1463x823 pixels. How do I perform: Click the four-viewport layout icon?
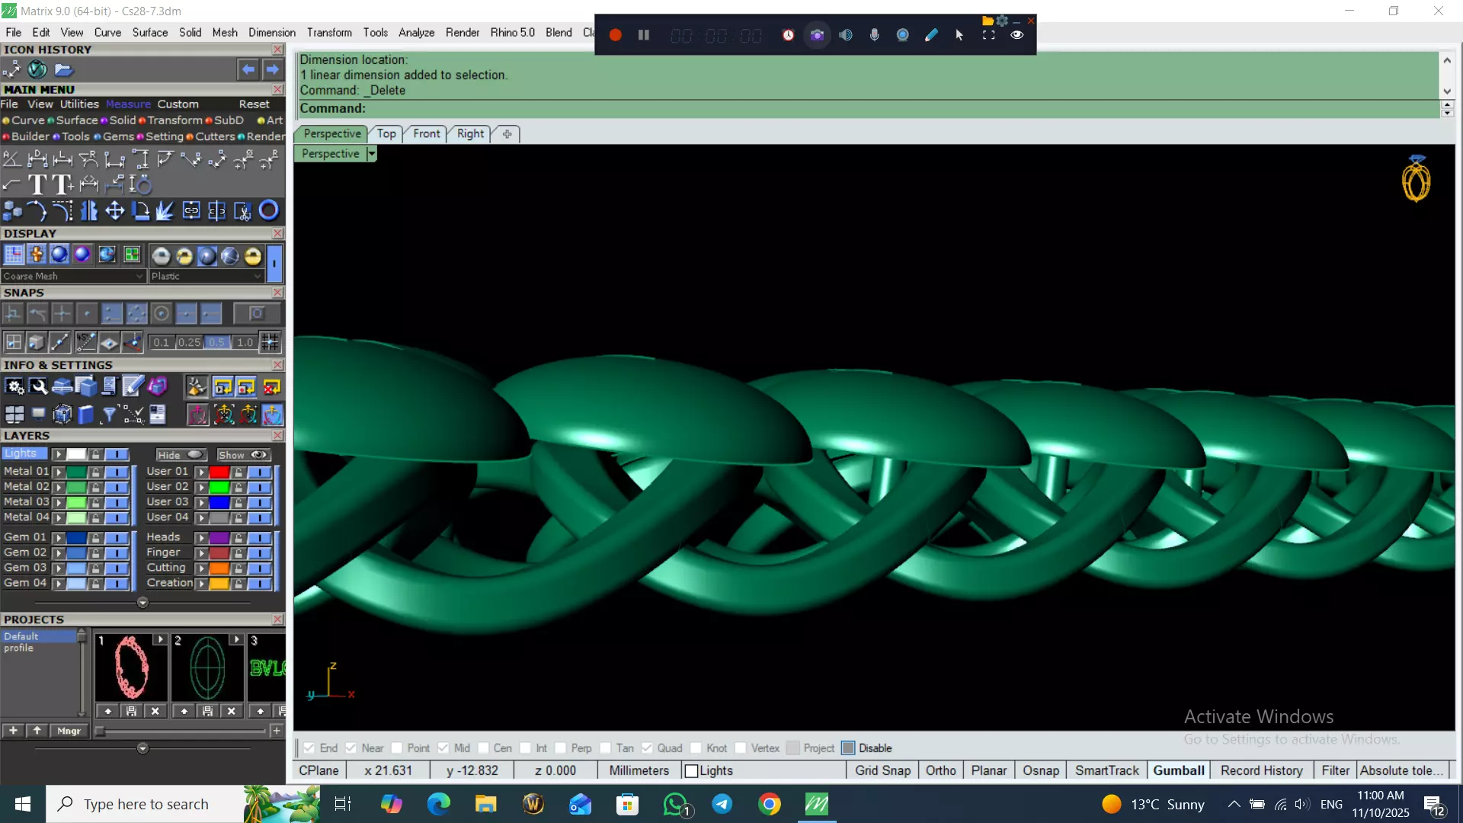coord(14,415)
